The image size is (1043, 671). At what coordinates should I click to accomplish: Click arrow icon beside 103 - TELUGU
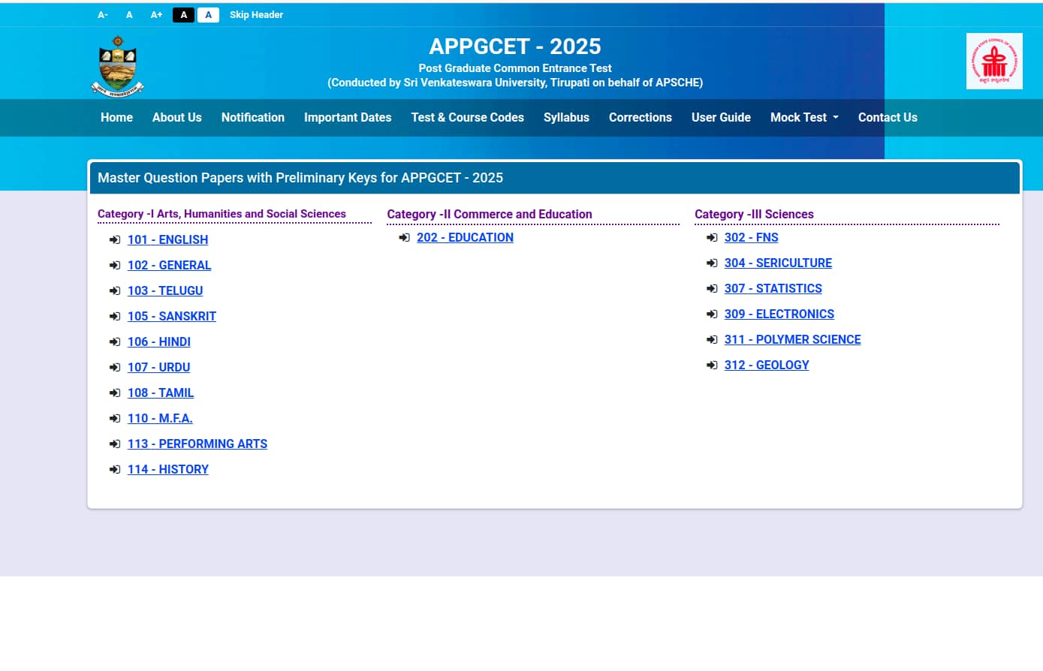coord(115,291)
